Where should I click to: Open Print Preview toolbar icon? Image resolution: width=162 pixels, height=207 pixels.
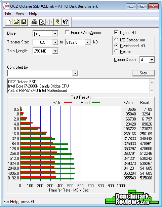[42, 22]
